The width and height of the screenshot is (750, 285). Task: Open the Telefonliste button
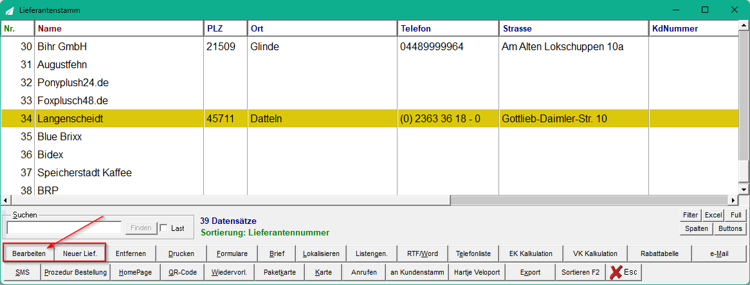473,253
